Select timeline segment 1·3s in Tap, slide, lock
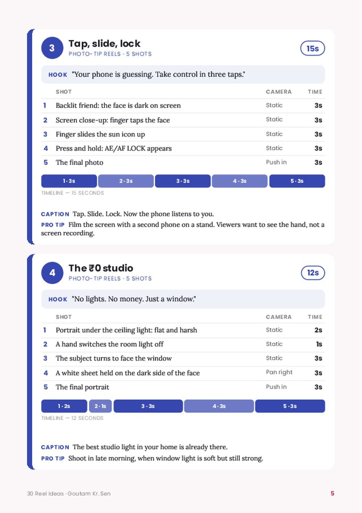Viewport: 362px width, 513px height. pyautogui.click(x=69, y=181)
